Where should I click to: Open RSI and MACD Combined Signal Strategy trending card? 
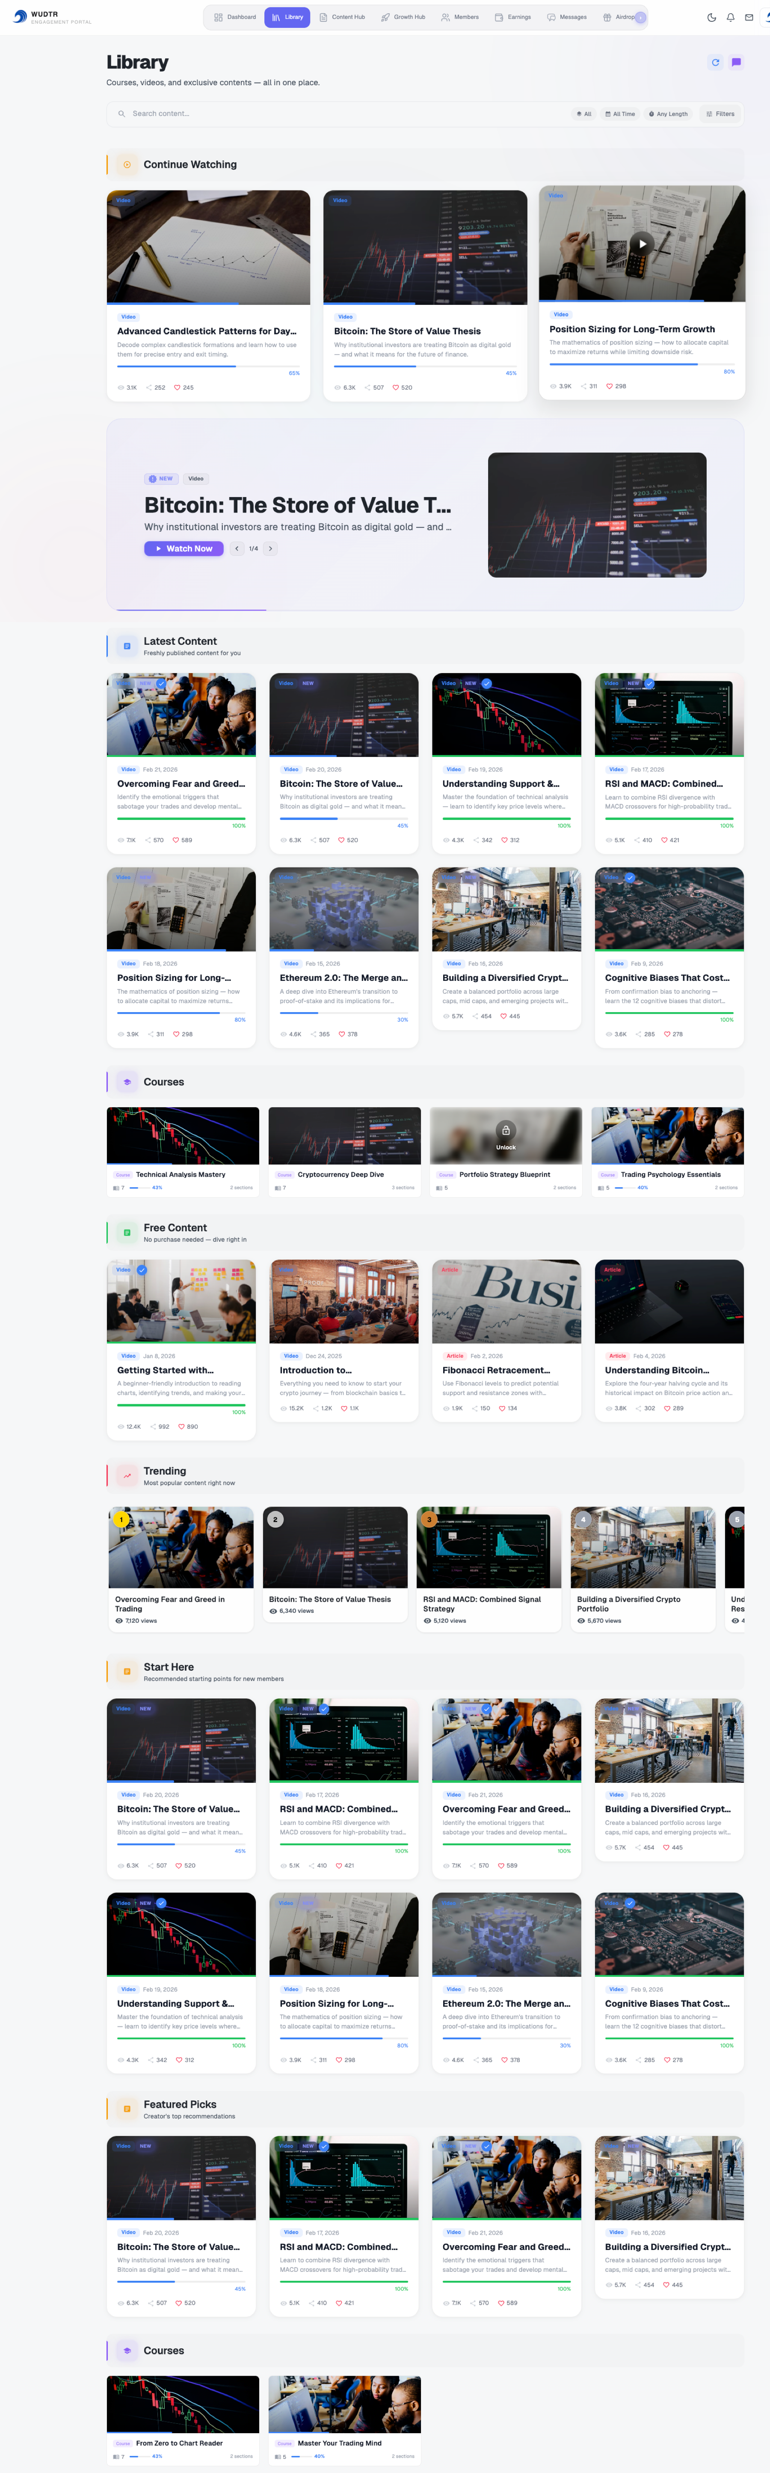click(489, 1569)
